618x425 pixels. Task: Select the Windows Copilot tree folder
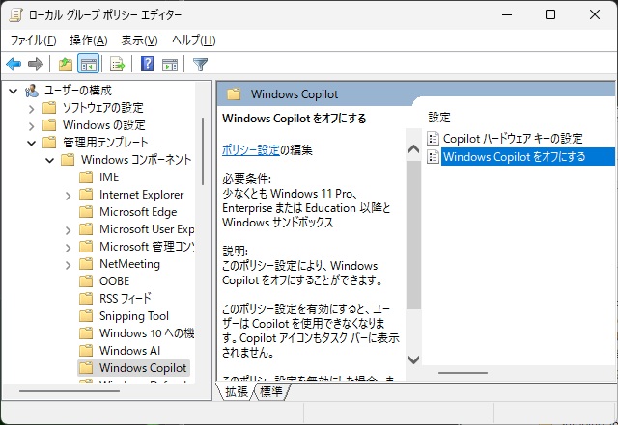pyautogui.click(x=143, y=367)
